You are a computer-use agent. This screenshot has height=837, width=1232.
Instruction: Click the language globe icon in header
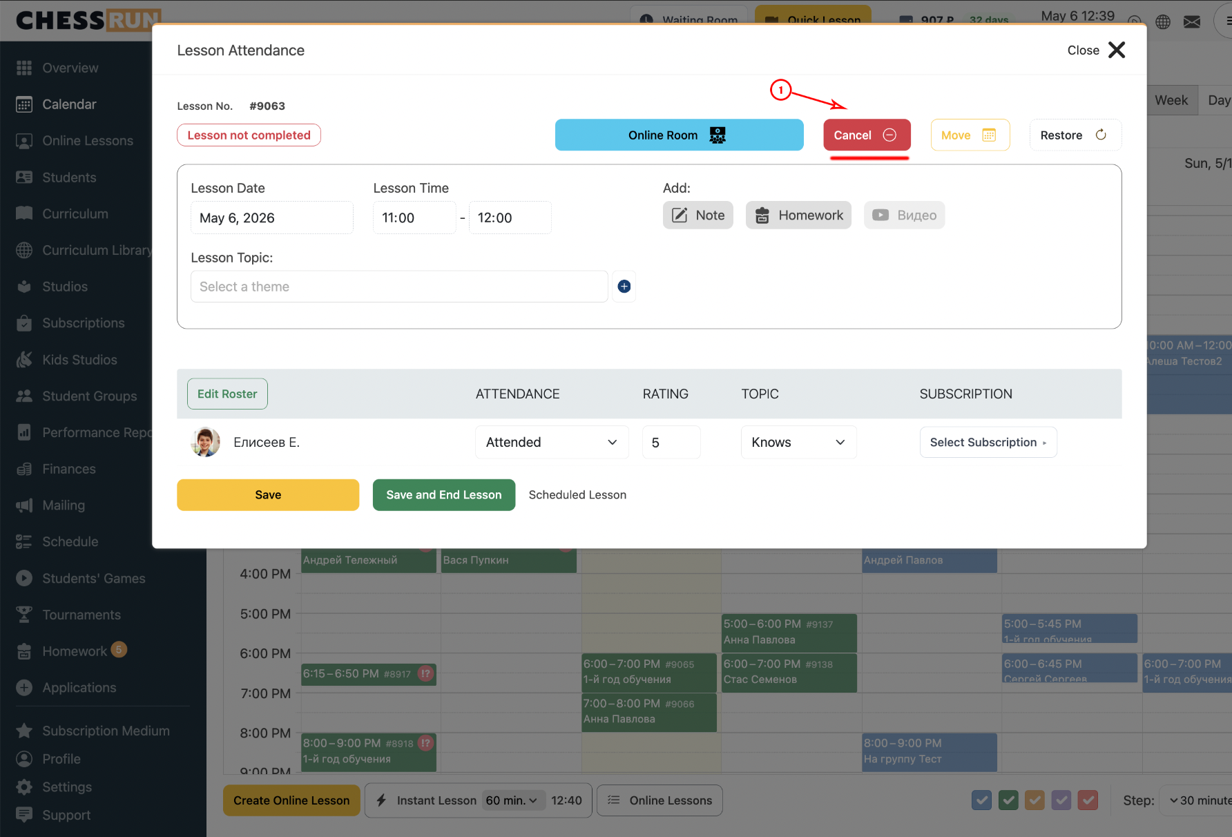pyautogui.click(x=1163, y=22)
